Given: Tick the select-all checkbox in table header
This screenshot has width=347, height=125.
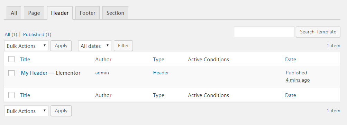Looking at the screenshot, I should (11, 59).
